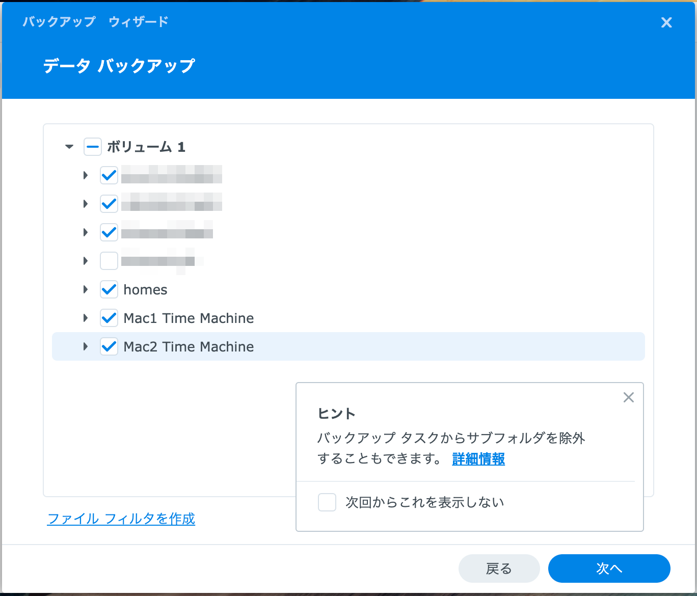Enable 次回からこれを表示しない checkbox
This screenshot has width=697, height=596.
[x=327, y=502]
